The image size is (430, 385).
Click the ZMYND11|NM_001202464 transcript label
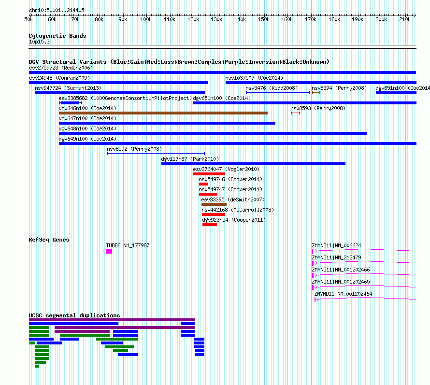click(344, 294)
